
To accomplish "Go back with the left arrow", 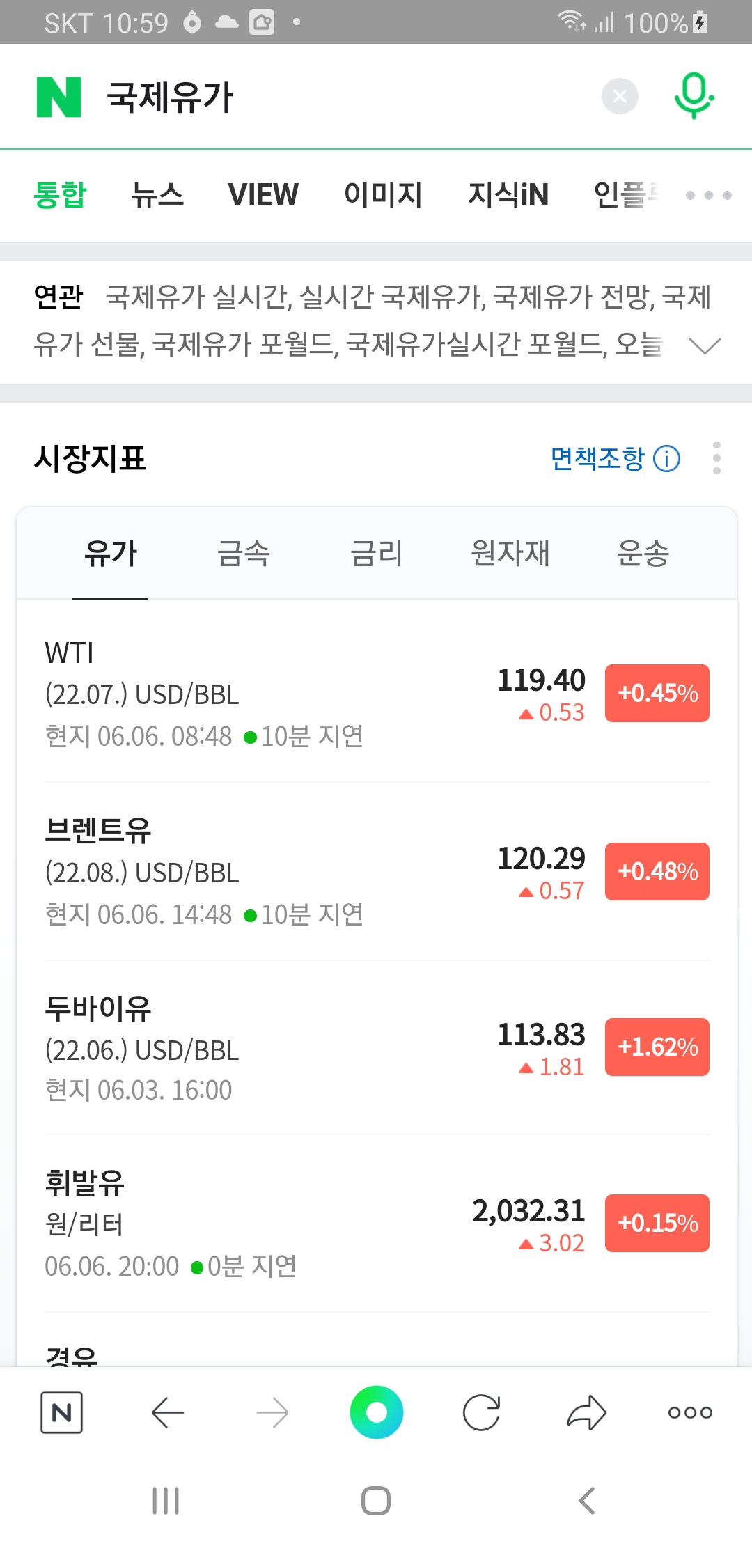I will pyautogui.click(x=167, y=1412).
